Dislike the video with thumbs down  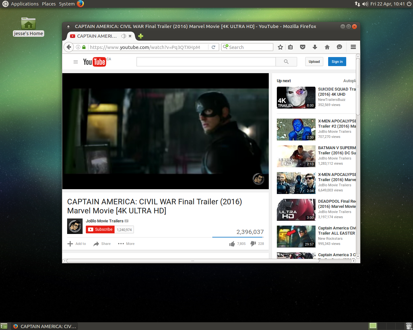pos(253,244)
